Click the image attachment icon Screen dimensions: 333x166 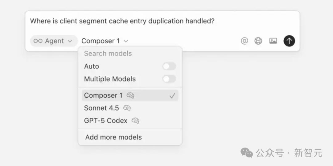pos(273,41)
